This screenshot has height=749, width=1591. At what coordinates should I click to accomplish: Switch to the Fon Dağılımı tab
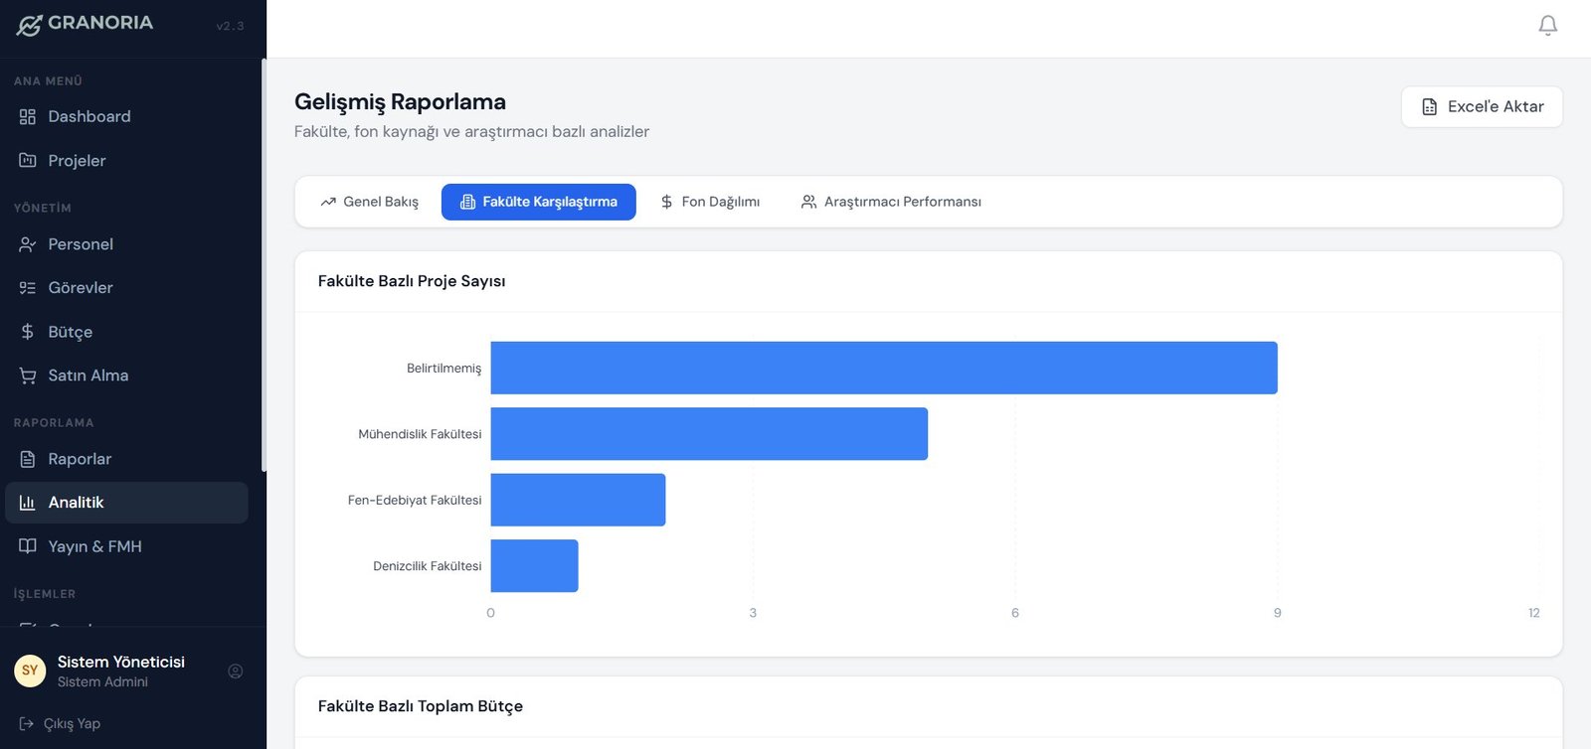[710, 202]
